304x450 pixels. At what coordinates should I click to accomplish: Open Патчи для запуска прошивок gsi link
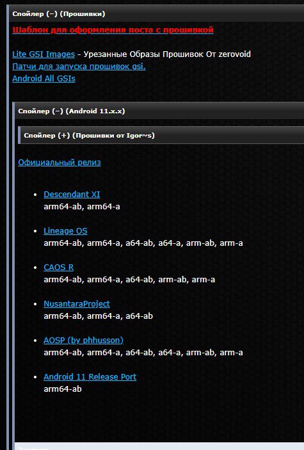coord(79,67)
